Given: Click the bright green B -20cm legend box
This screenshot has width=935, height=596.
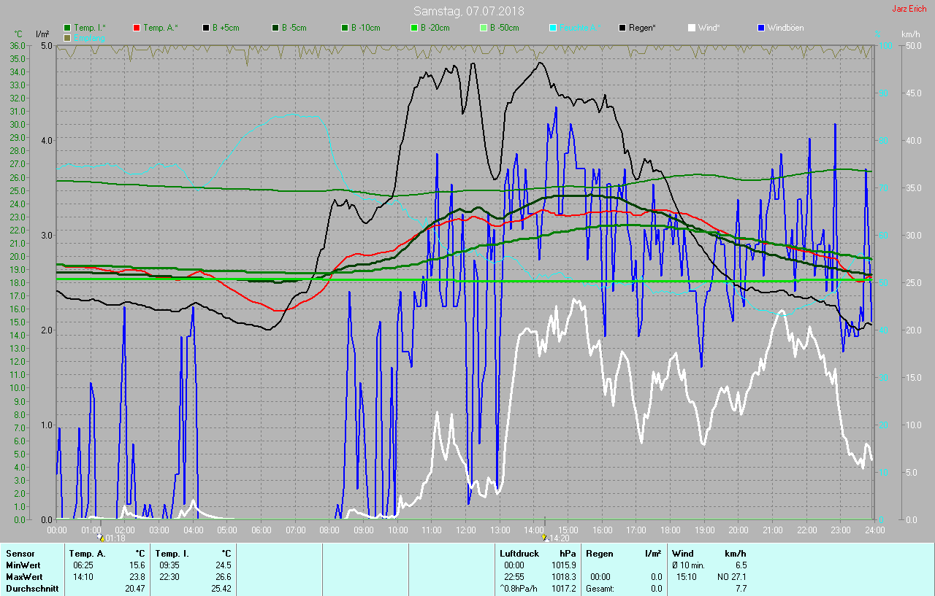Looking at the screenshot, I should click(x=414, y=28).
